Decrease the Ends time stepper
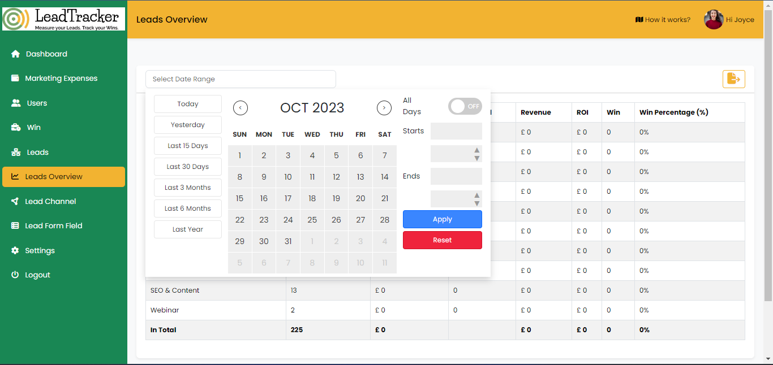This screenshot has width=773, height=365. pos(477,203)
